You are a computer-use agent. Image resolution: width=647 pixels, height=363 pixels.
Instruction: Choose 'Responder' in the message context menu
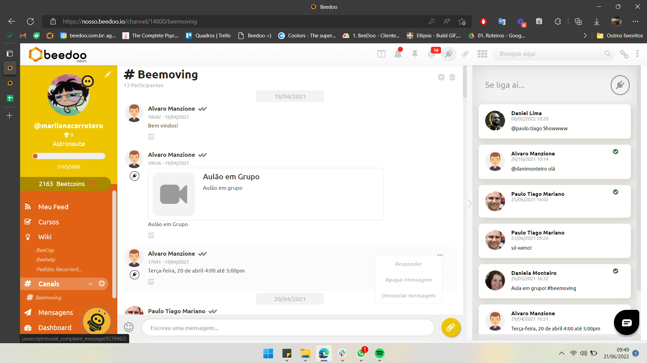(408, 264)
